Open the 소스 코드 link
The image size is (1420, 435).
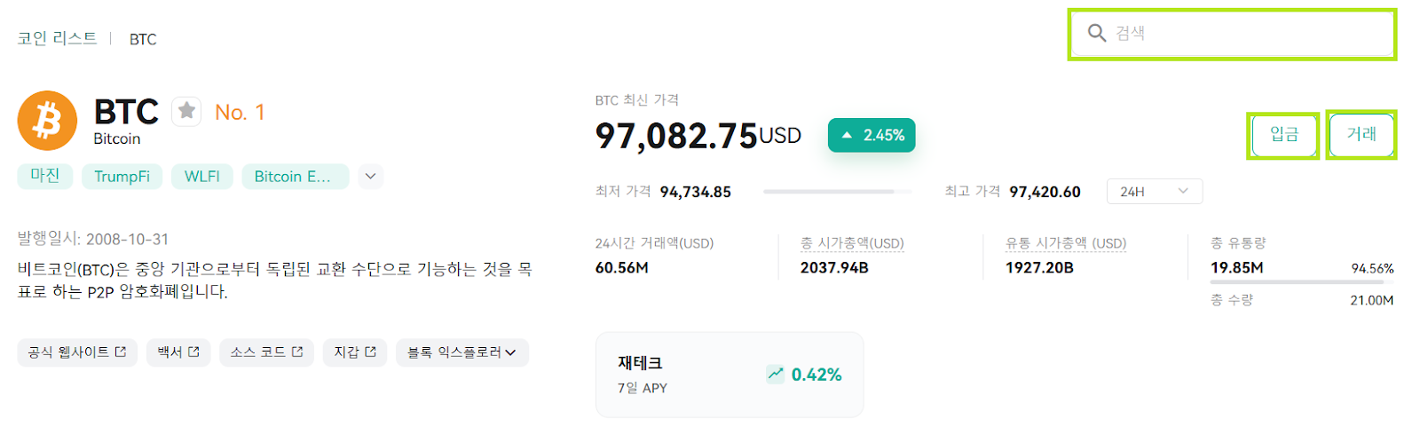[x=266, y=352]
